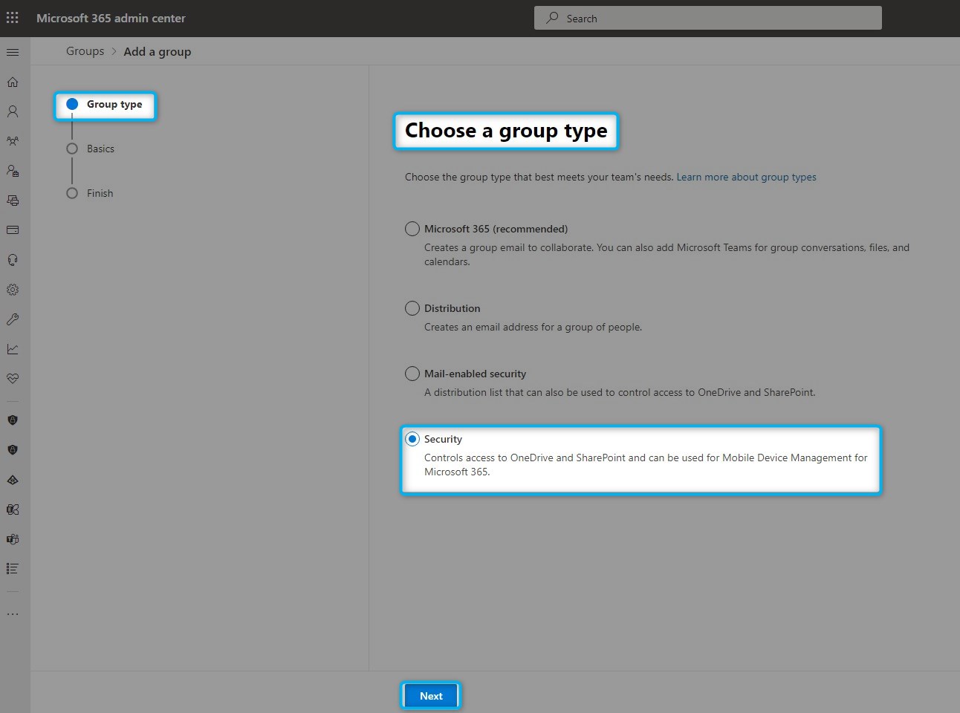
Task: Open the Roles sidebar icon
Action: (13, 171)
